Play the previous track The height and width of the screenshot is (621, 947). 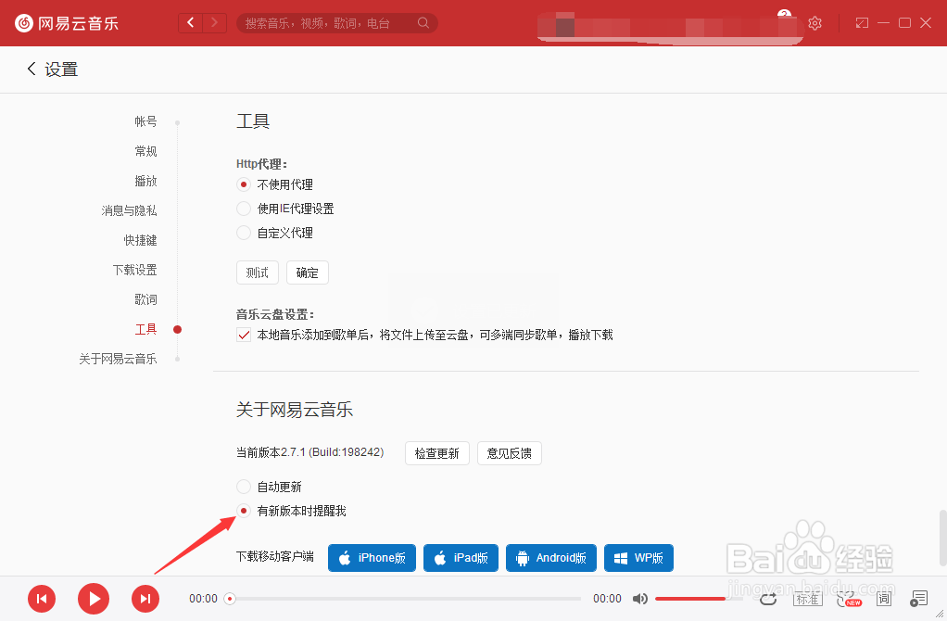point(42,599)
